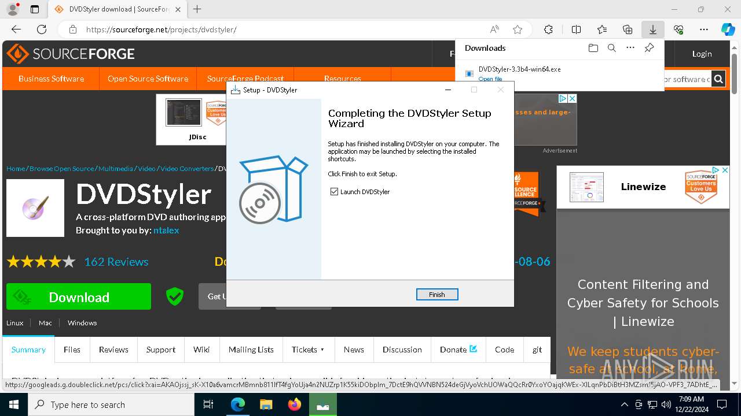Select DVDStyler-3.3b4-win64.exe download entry

[x=520, y=69]
